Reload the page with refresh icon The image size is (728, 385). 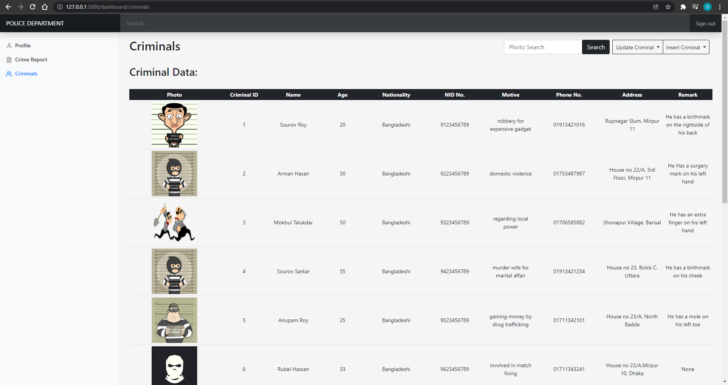tap(33, 7)
